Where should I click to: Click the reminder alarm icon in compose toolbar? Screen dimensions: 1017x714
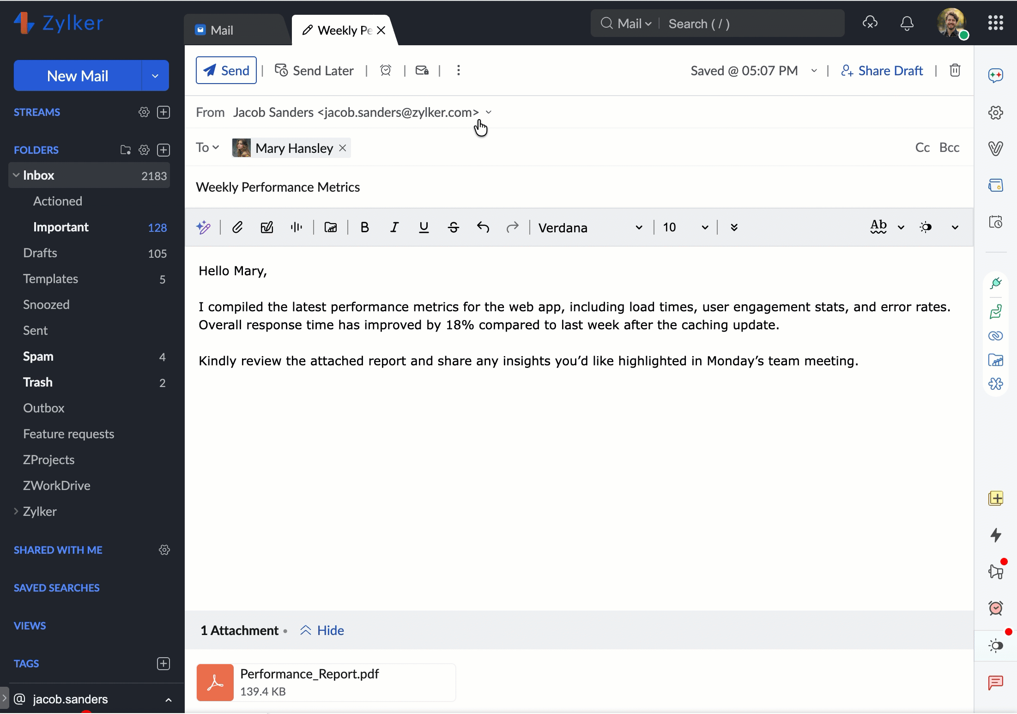click(386, 70)
